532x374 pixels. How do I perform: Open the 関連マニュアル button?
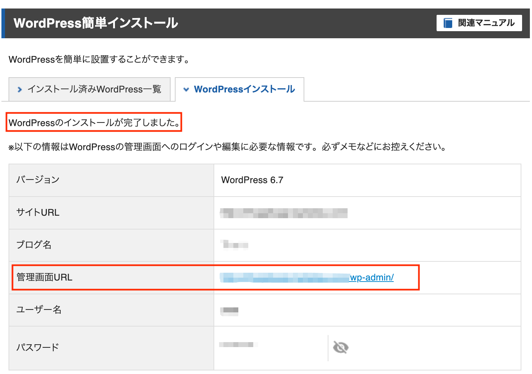coord(479,23)
